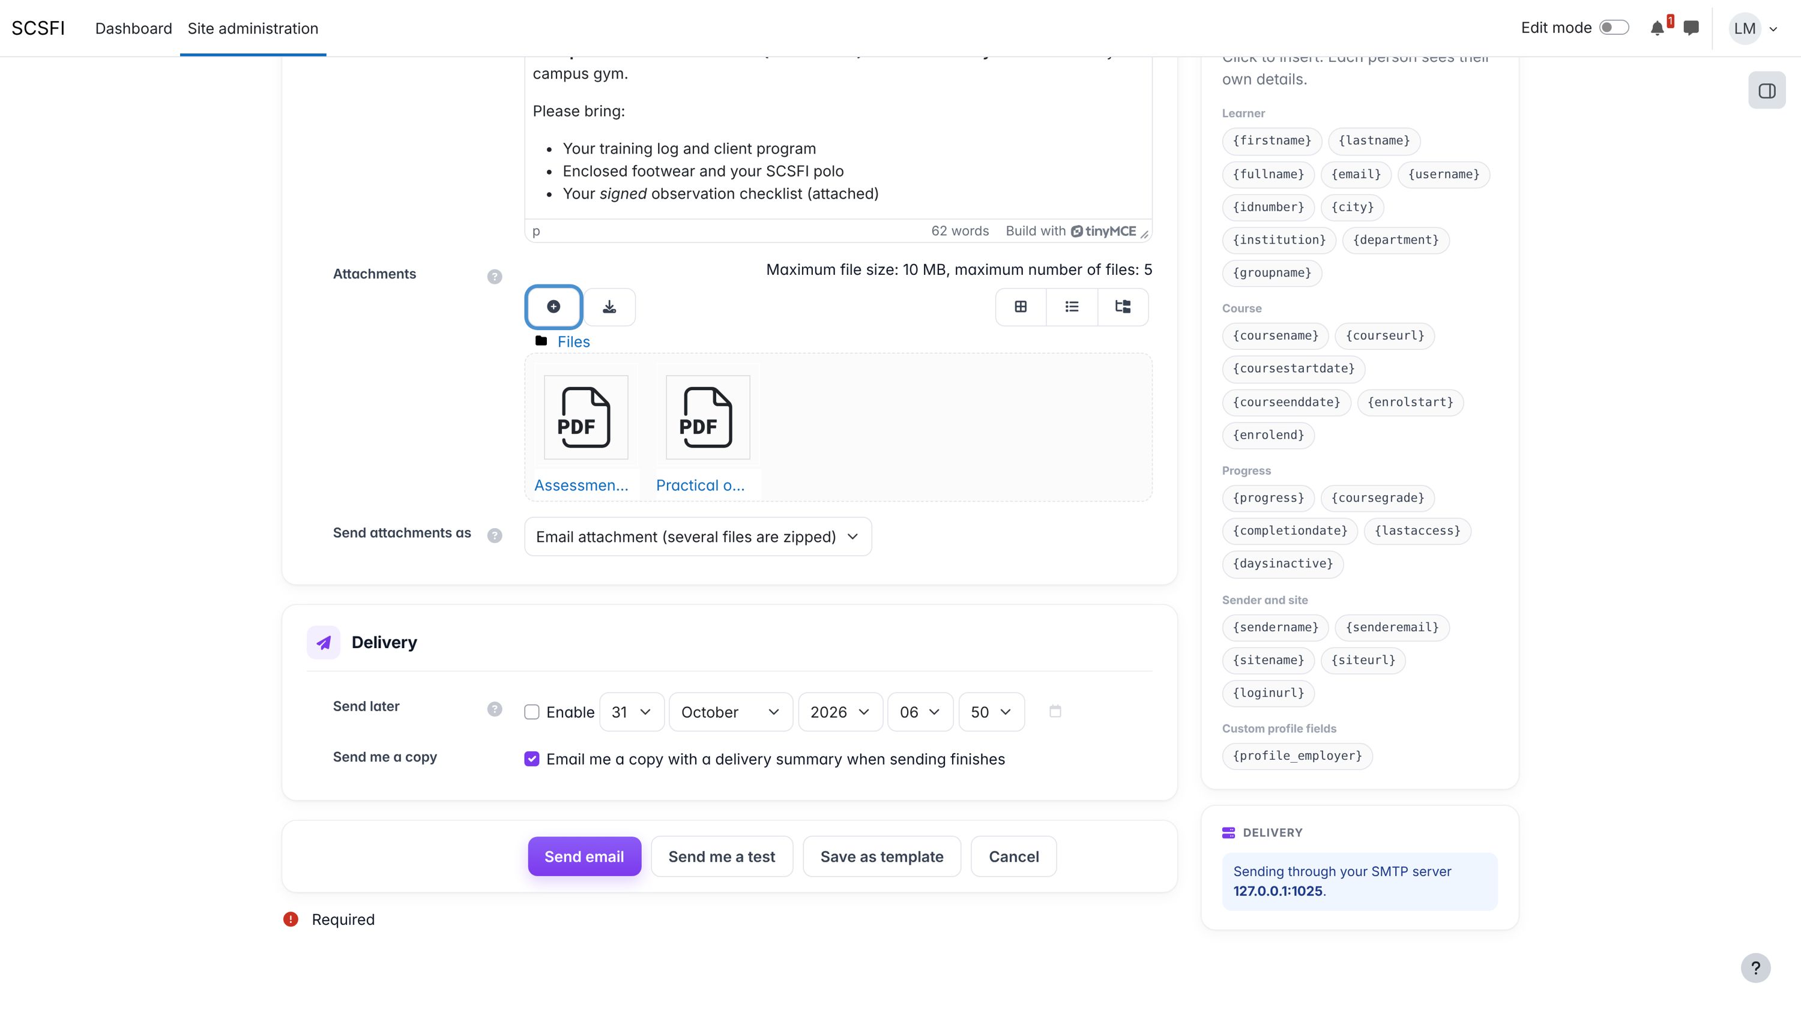Image resolution: width=1801 pixels, height=1013 pixels.
Task: Open the day dropdown showing 31
Action: click(x=632, y=712)
